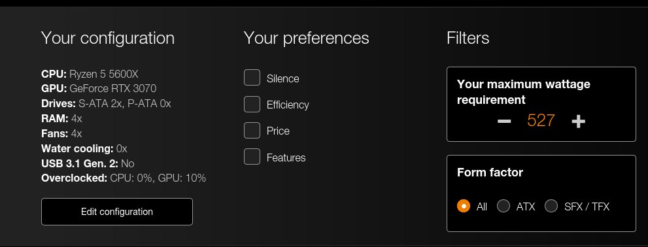Click the USB 3.1 Gen. 2 line
Viewport: 648px width, 247px height.
[88, 163]
